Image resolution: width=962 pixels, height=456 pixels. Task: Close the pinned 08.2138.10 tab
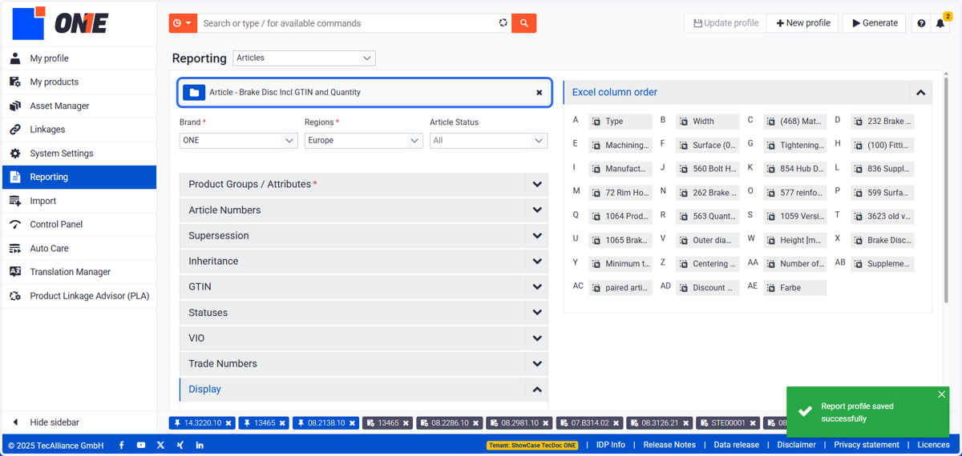(352, 423)
